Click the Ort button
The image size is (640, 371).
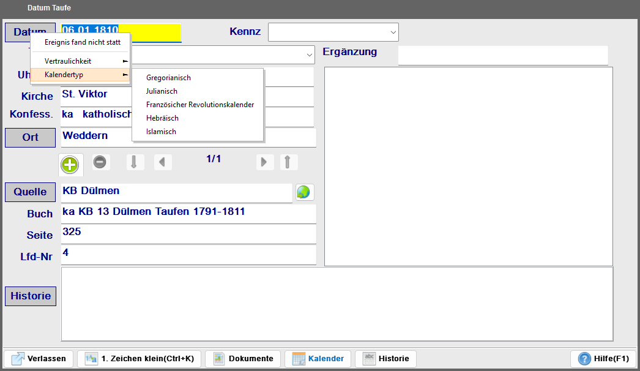30,138
